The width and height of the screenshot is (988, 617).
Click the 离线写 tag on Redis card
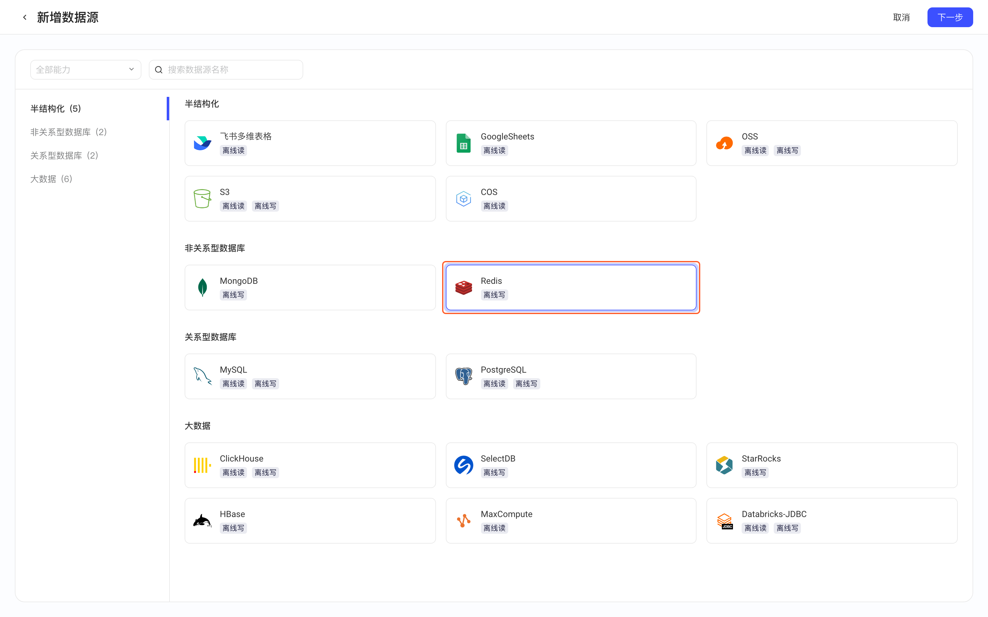(494, 295)
